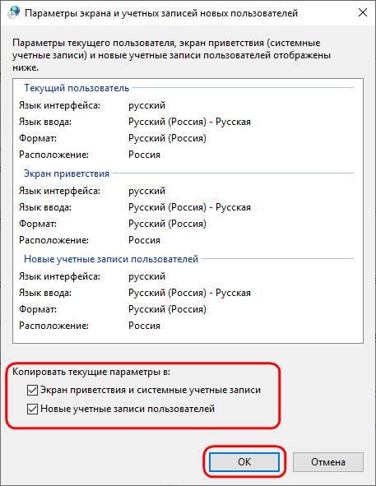Screen dimensions: 376x486
Task: Click welcome screen's "Язык ввода:" label
Action: point(45,207)
